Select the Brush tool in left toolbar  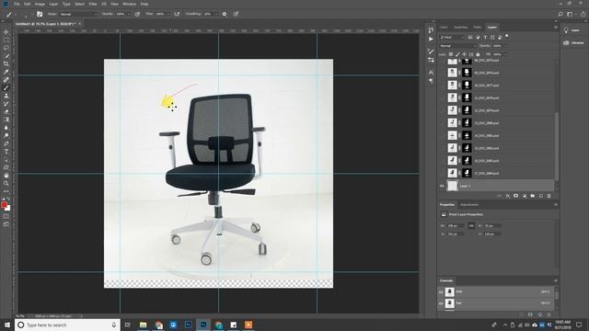[6, 87]
